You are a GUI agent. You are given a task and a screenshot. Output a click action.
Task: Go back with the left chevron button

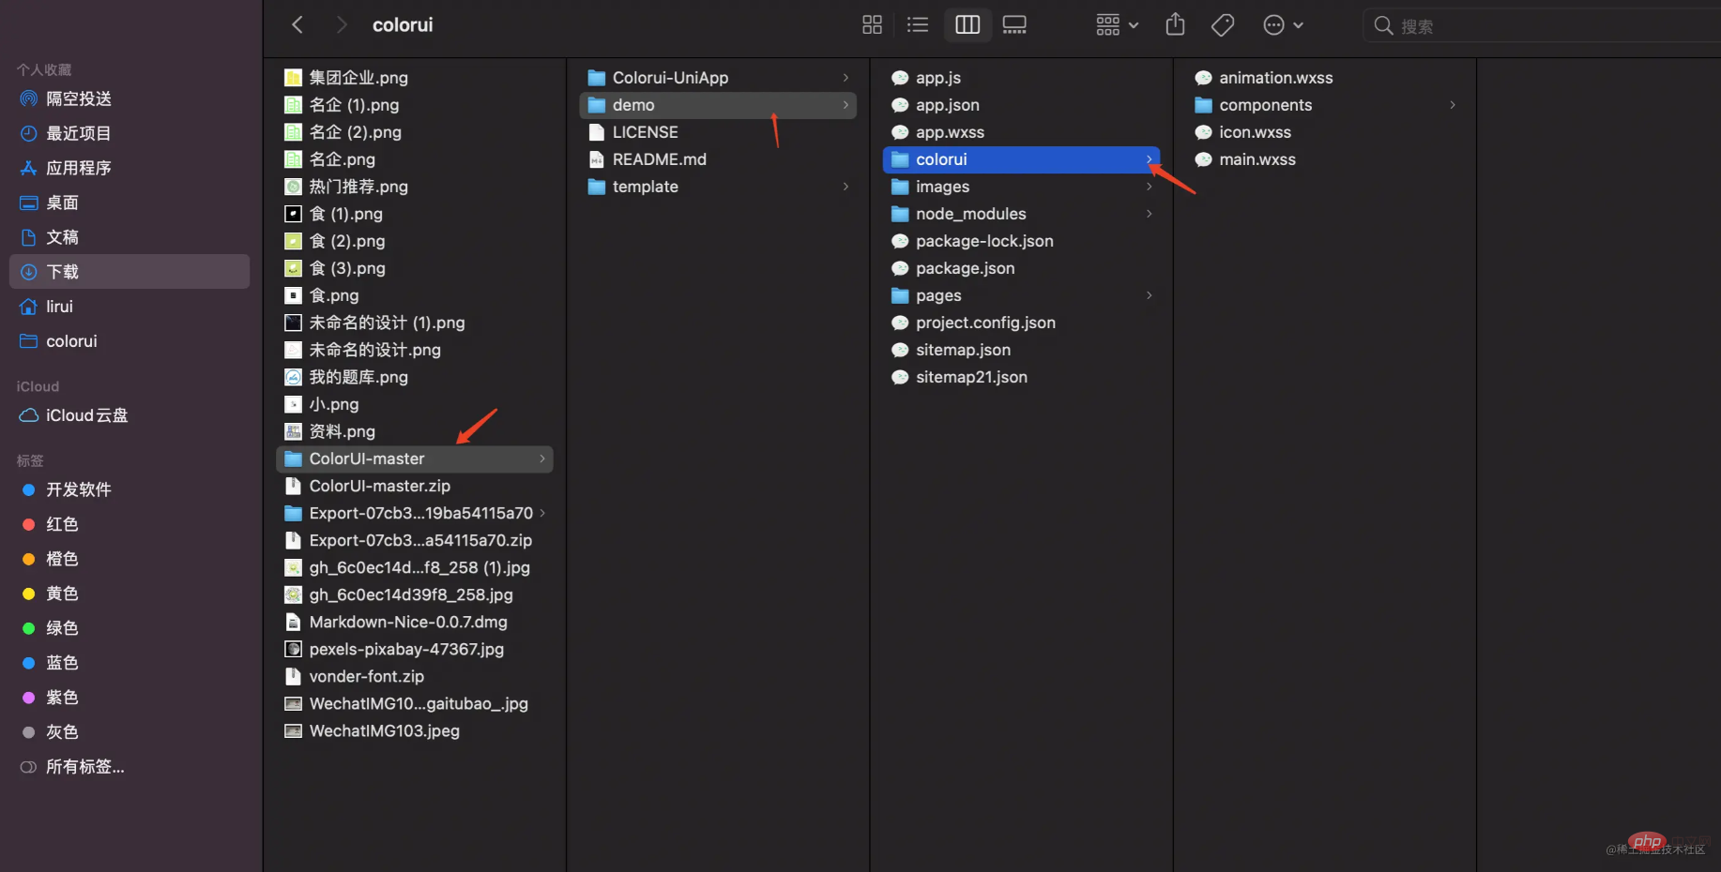tap(297, 25)
